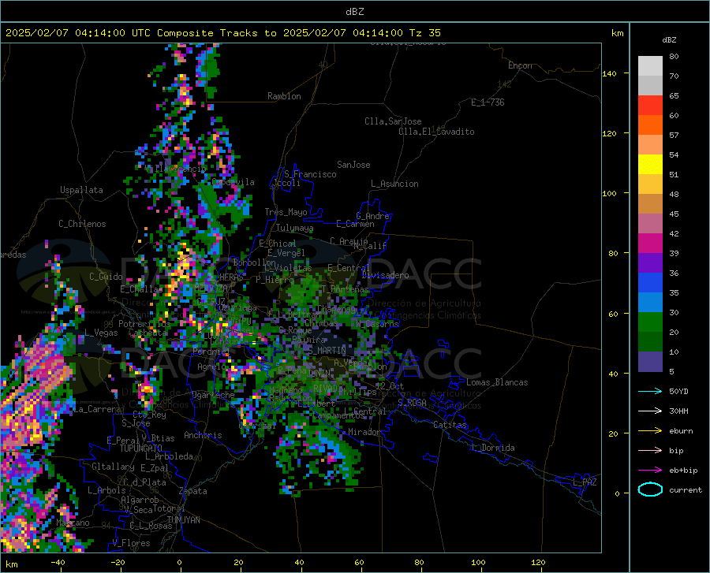Image resolution: width=710 pixels, height=573 pixels.
Task: Select the red 60-65 dBZ legend swatch
Action: pyautogui.click(x=650, y=106)
